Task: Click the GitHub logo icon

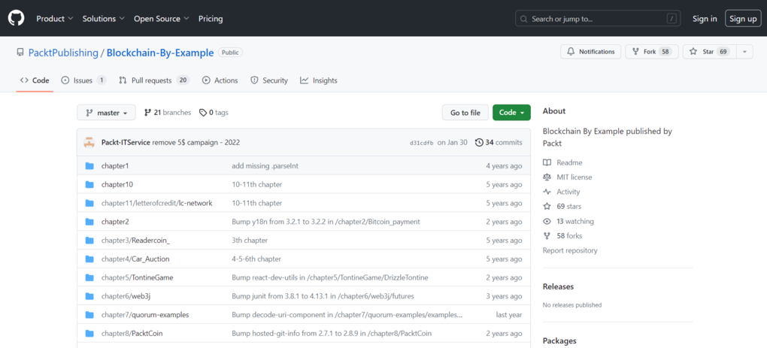Action: point(17,18)
